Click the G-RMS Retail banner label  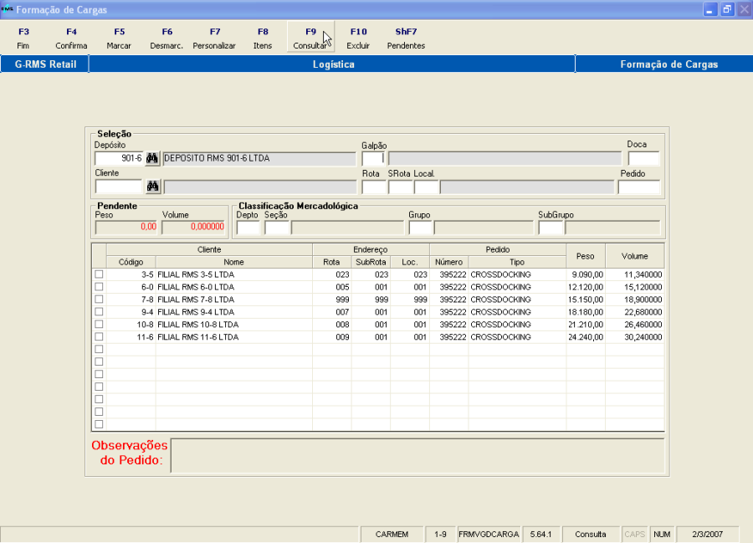45,64
